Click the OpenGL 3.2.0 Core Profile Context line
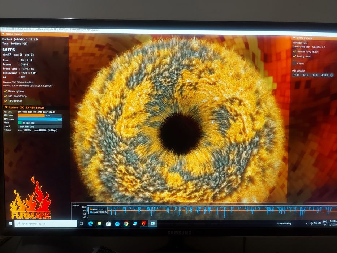This screenshot has width=337, height=253. coord(28,86)
